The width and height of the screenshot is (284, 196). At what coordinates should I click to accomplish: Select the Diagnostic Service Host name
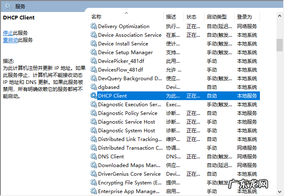(126, 122)
